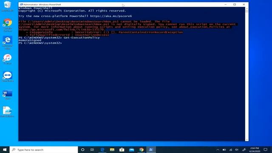Open the Mail app on the taskbar
This screenshot has width=272, height=153.
[132, 150]
